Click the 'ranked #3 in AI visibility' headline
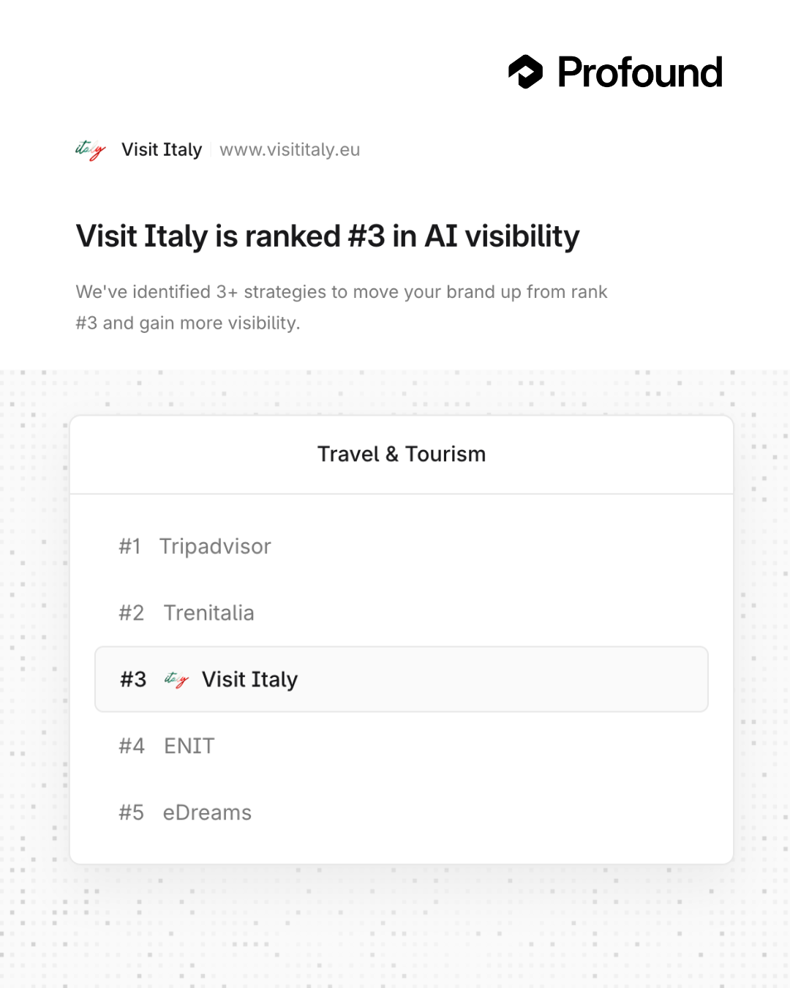The width and height of the screenshot is (790, 988). (328, 236)
